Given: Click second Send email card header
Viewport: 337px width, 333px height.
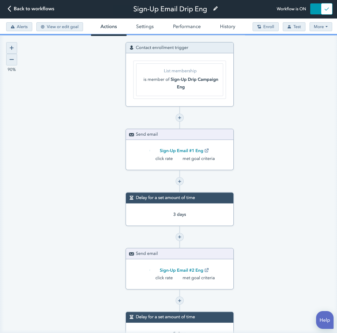Looking at the screenshot, I should [180, 254].
